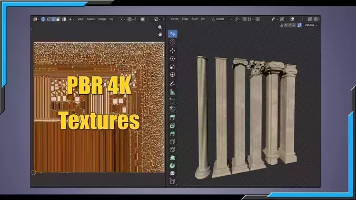Click the zoom magnifier in UV editor
356x200 pixels.
(160, 27)
